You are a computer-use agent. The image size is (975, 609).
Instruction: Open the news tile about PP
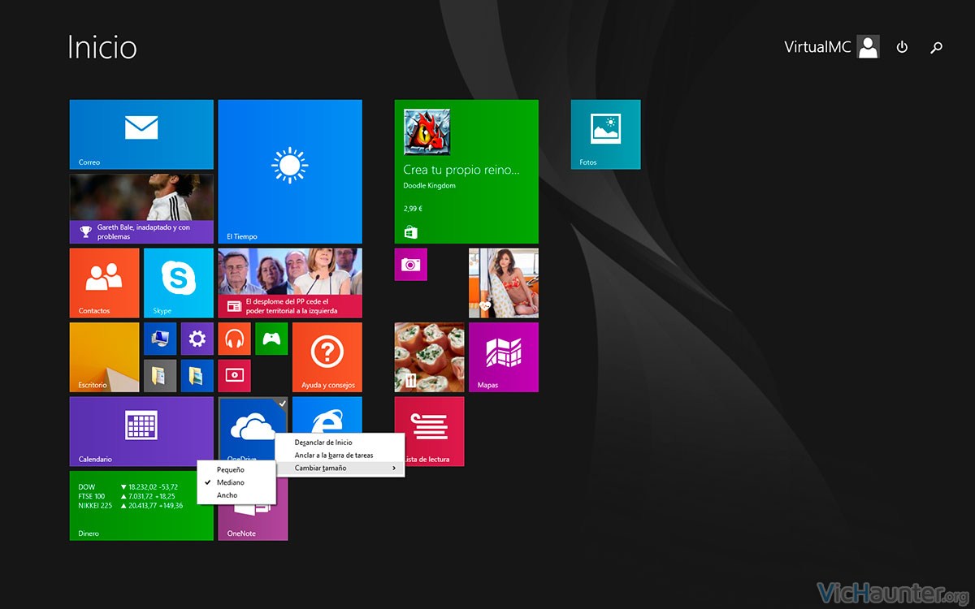click(x=290, y=283)
